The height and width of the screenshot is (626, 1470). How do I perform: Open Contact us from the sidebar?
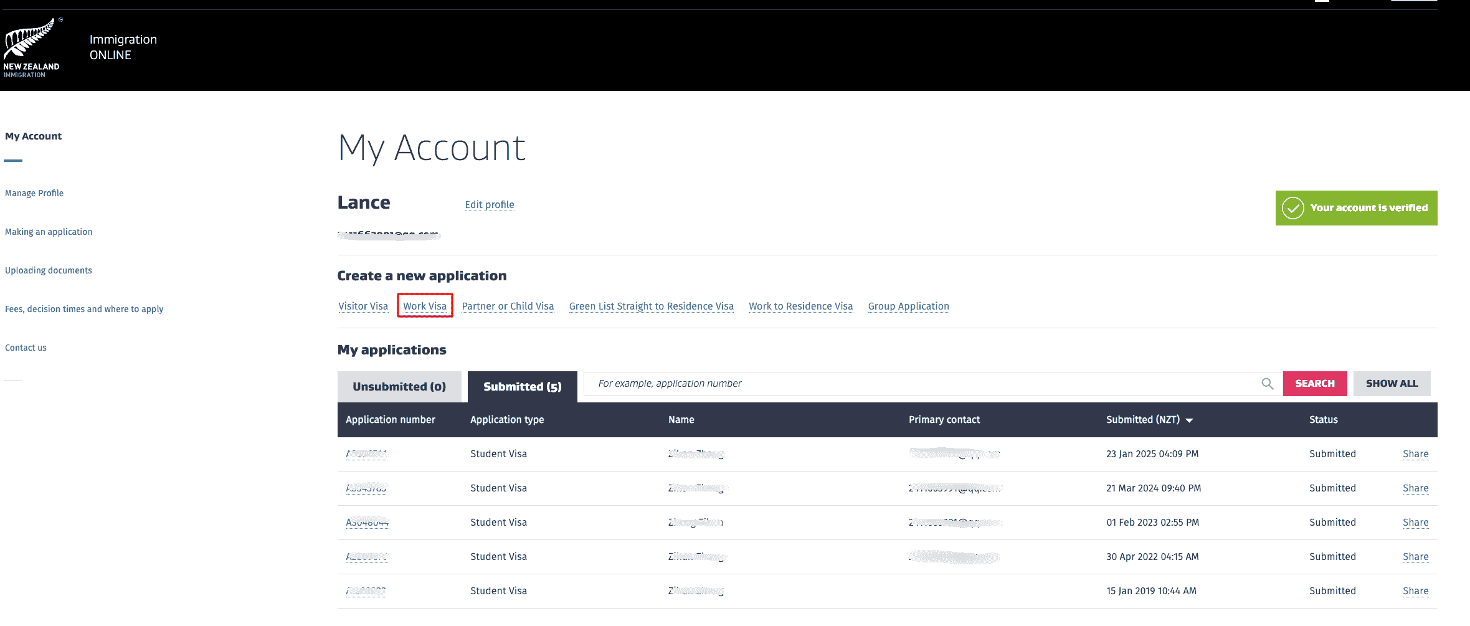pyautogui.click(x=26, y=347)
